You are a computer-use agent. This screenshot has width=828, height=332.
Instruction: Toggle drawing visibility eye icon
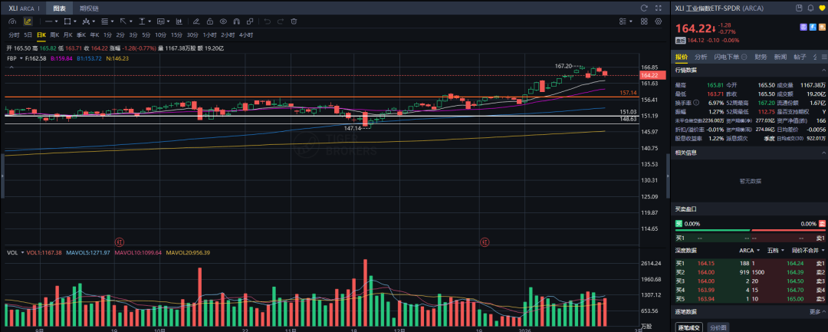[x=223, y=21]
